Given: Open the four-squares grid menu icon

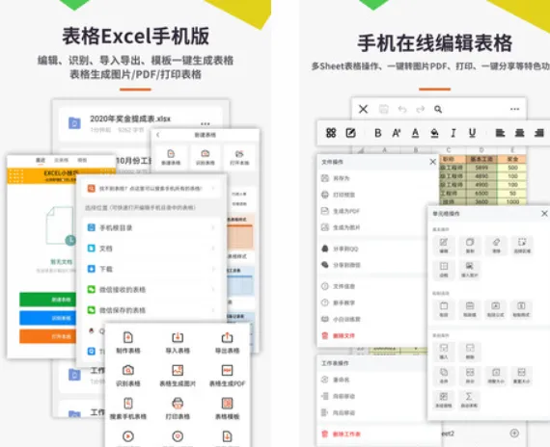Looking at the screenshot, I should click(x=331, y=133).
